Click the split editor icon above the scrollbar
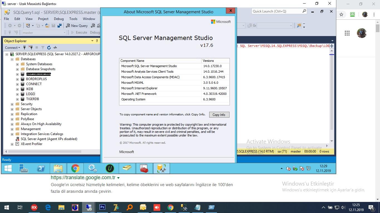Viewport: 380px width, 213px height. (332, 46)
